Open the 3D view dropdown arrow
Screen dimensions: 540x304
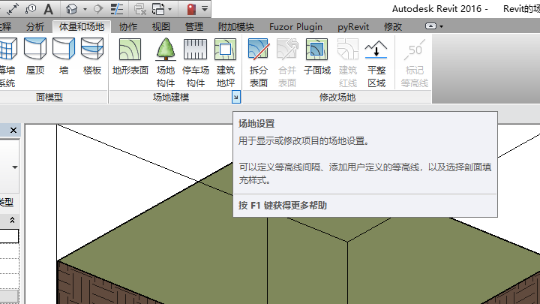tap(85, 9)
